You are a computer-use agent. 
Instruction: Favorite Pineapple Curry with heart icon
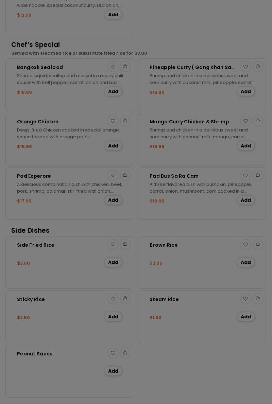pyautogui.click(x=246, y=67)
